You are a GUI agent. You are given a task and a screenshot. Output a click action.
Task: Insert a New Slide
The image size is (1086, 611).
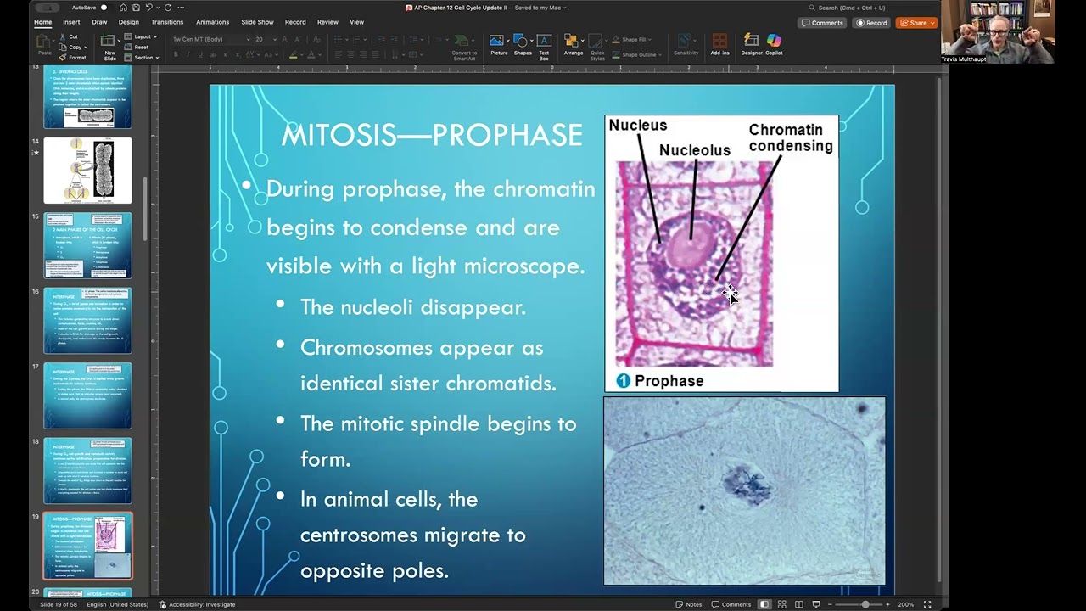(109, 48)
